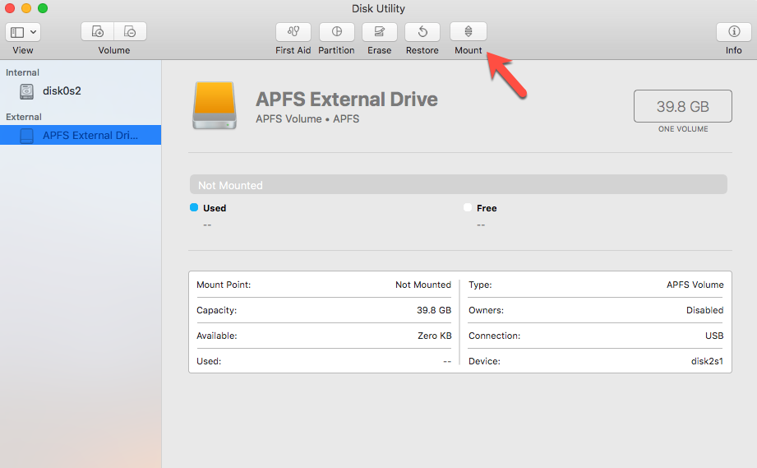Click the Disk Utility window title

378,9
